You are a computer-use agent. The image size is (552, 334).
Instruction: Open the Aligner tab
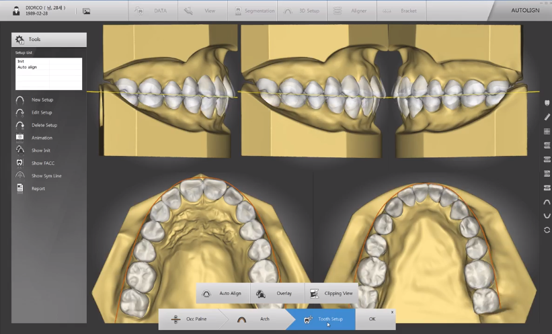pyautogui.click(x=352, y=11)
